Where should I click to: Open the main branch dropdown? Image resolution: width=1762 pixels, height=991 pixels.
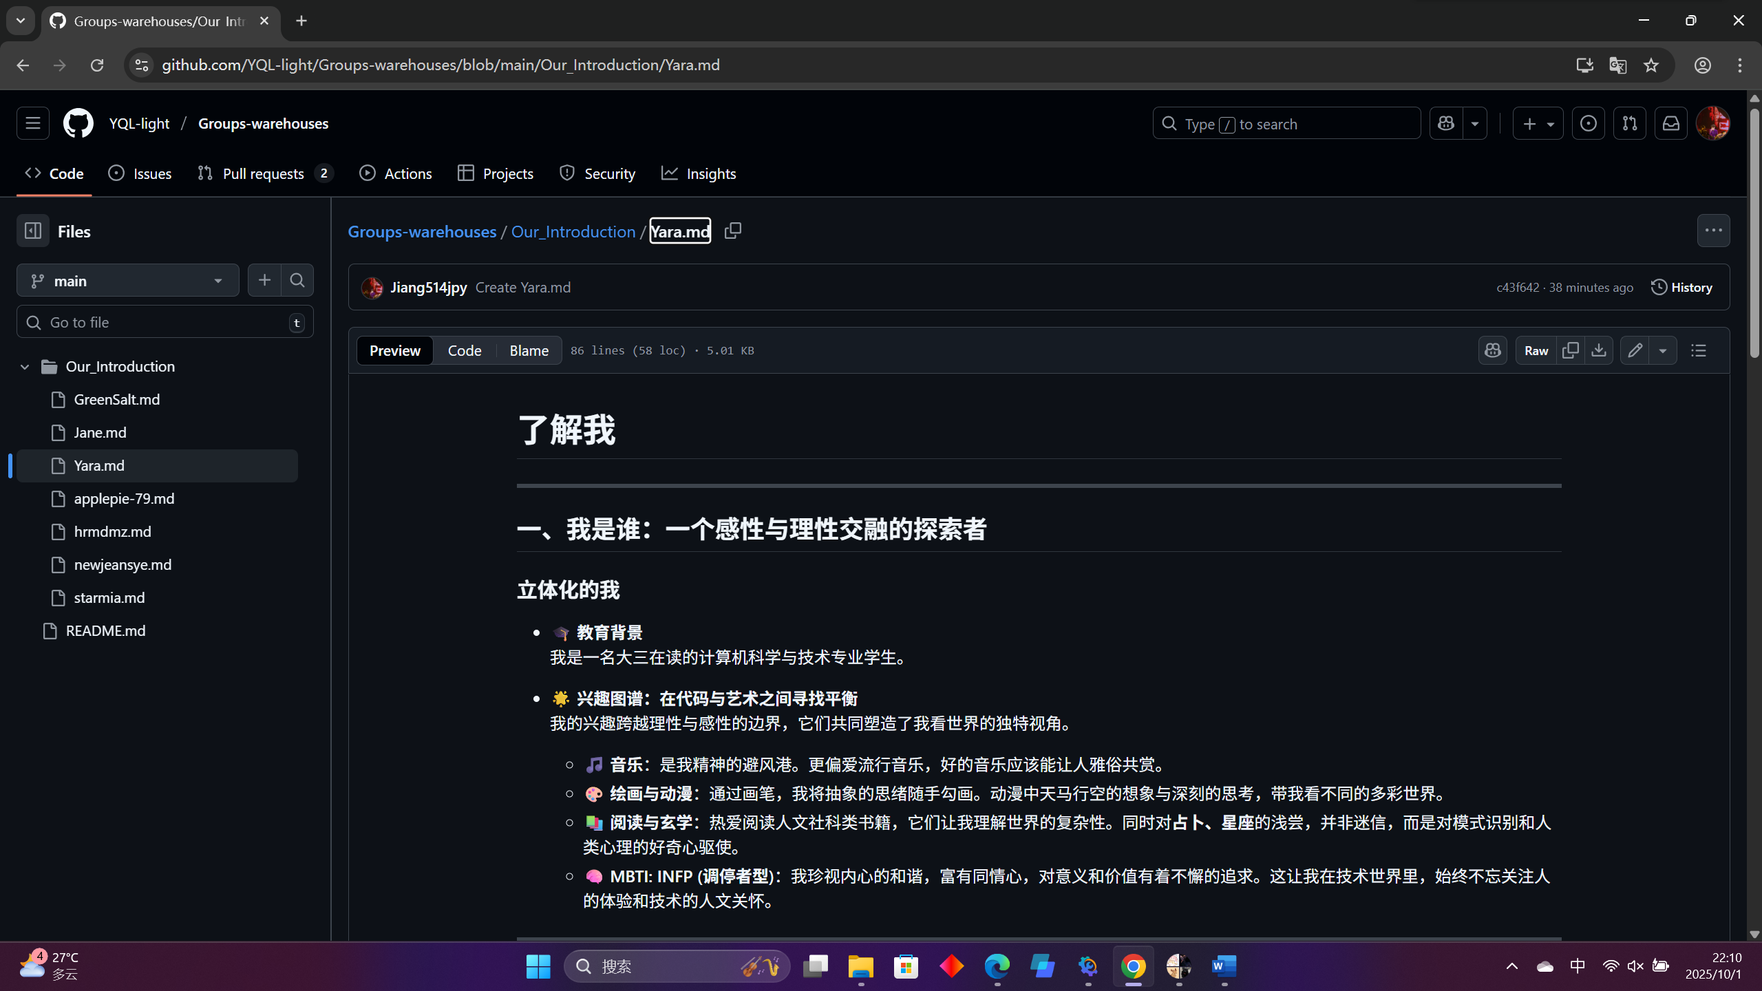pos(128,281)
